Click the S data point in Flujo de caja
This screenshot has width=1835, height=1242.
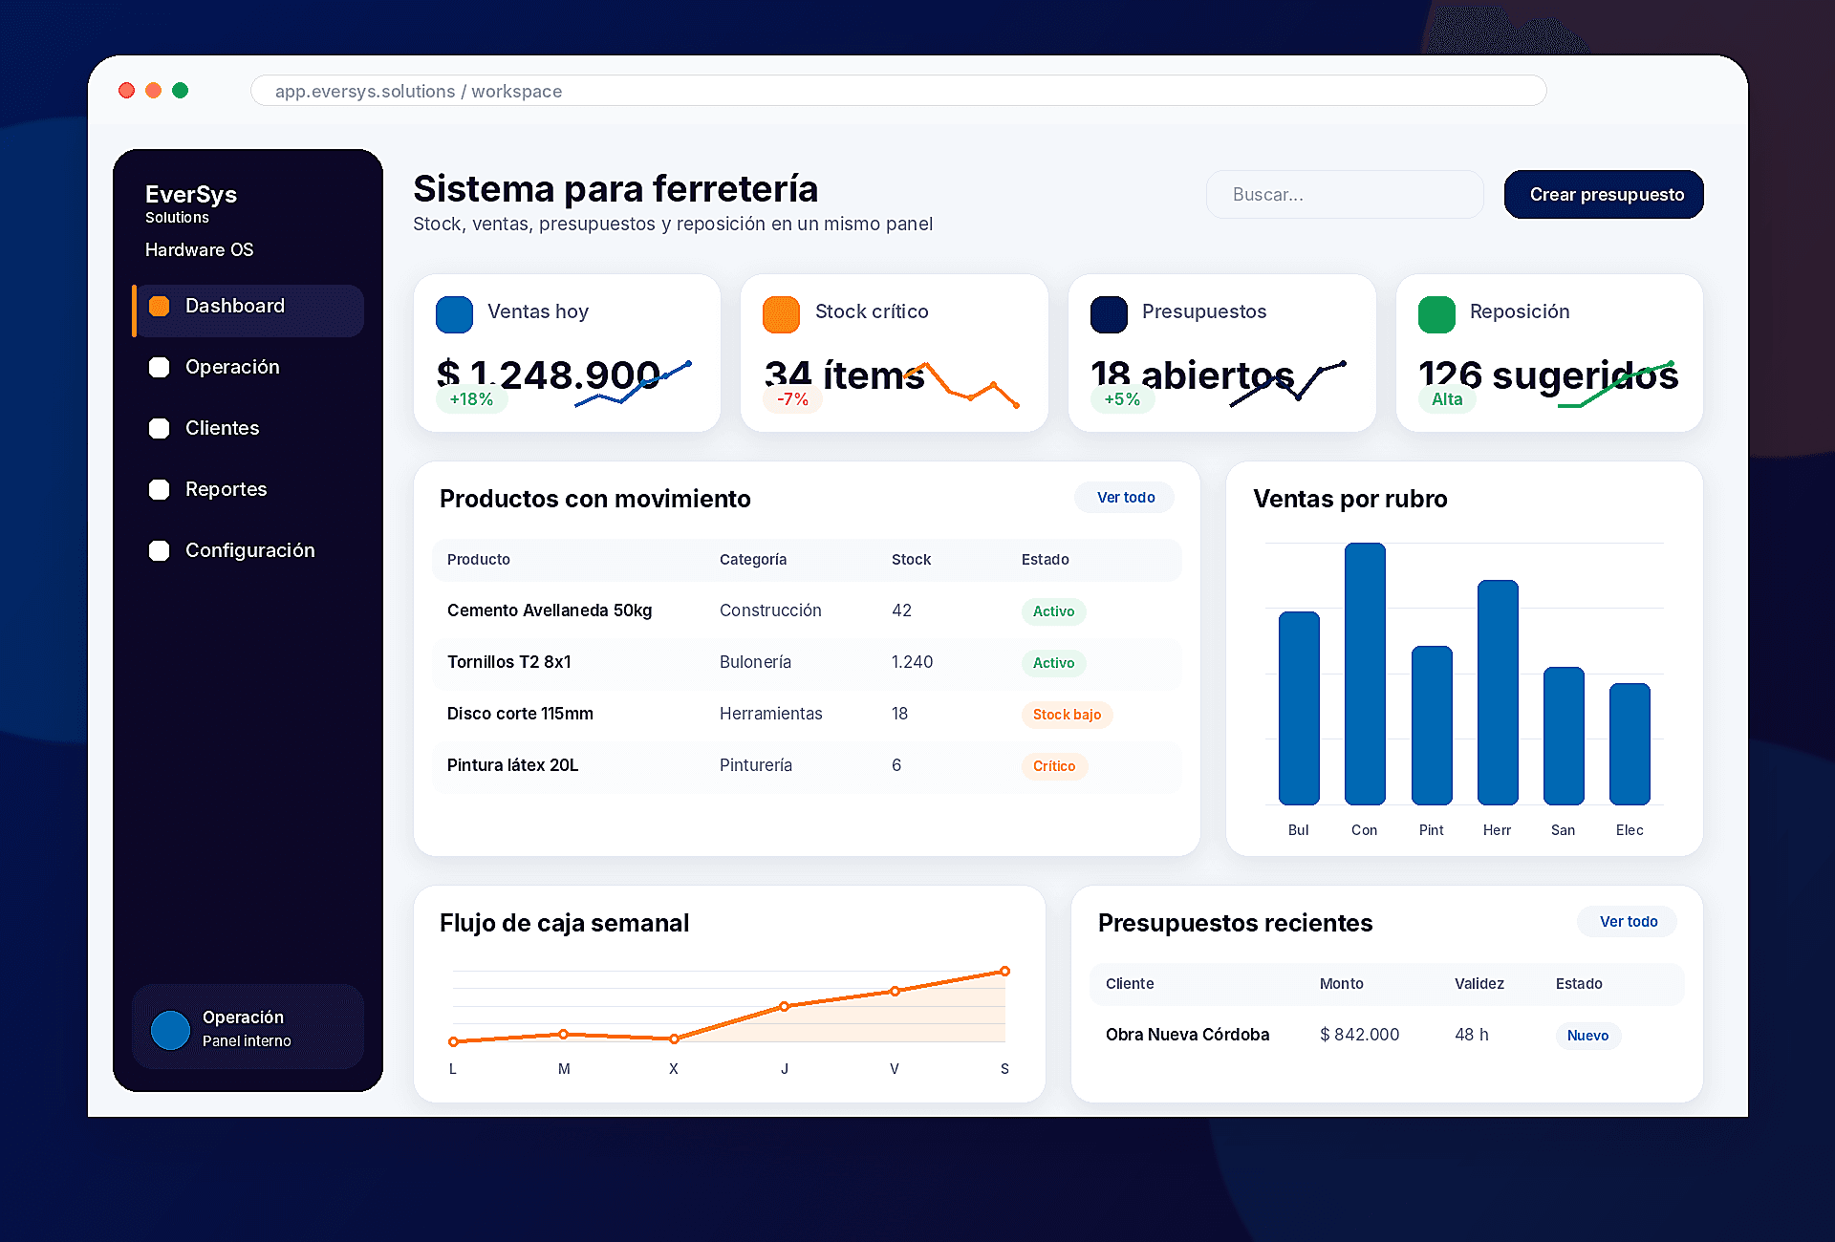click(x=1004, y=972)
